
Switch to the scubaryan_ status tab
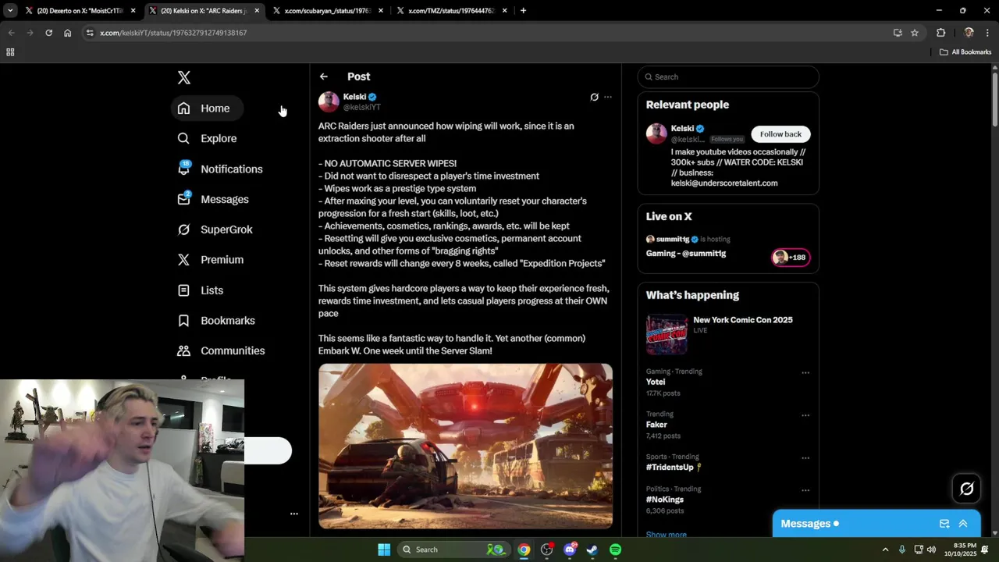[x=327, y=11]
